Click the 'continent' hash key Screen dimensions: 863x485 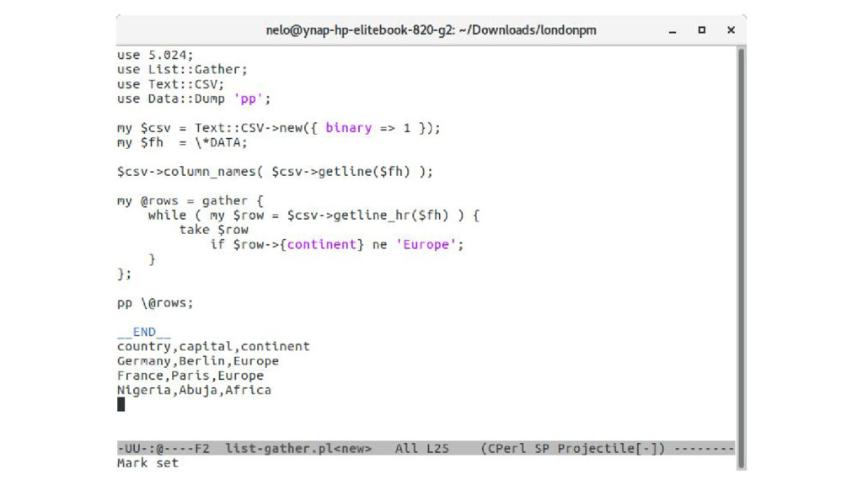(321, 245)
